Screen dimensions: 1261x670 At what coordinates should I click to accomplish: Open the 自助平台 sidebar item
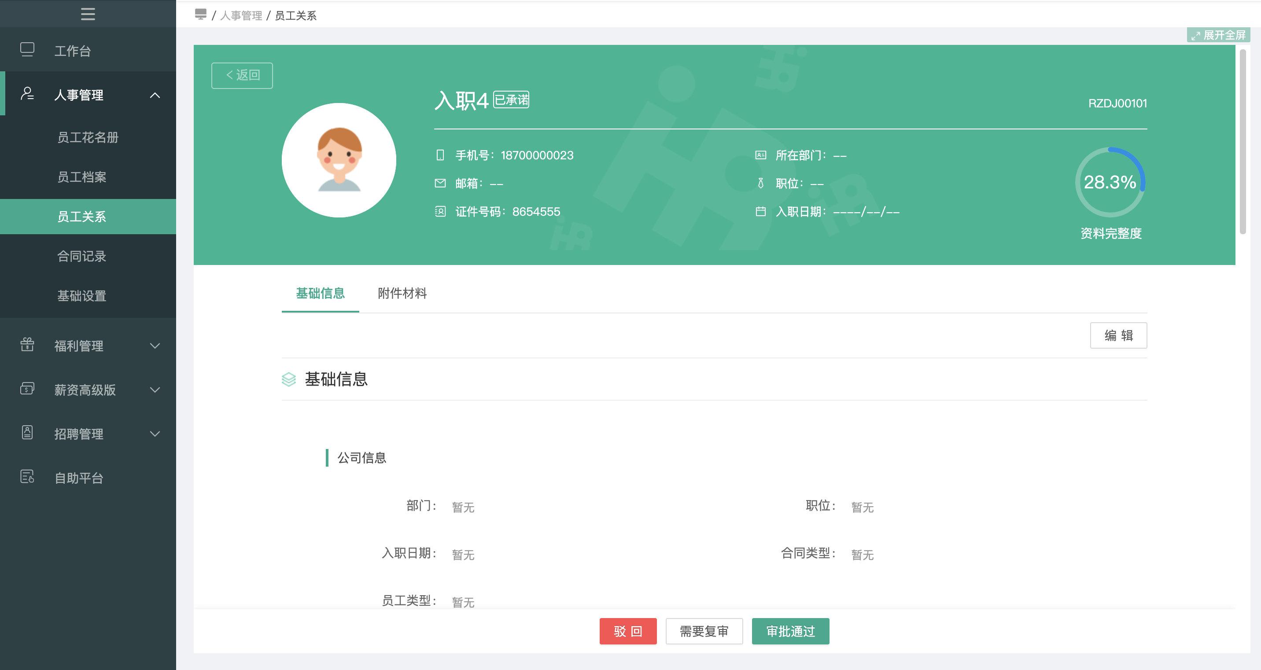[88, 478]
